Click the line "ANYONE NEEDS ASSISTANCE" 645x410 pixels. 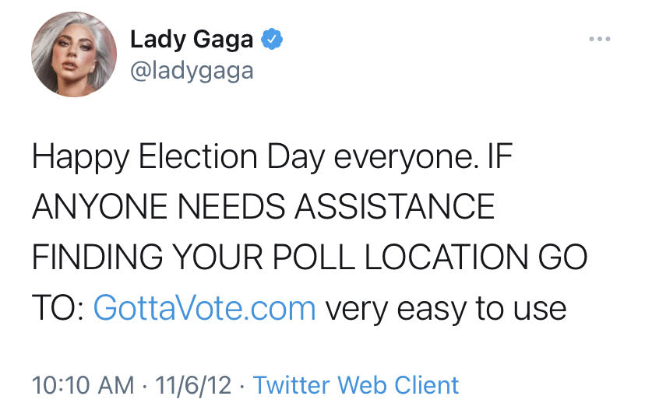(x=263, y=208)
